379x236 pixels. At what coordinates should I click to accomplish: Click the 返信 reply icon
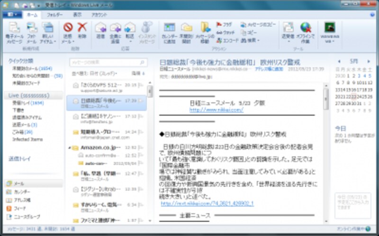coord(100,27)
